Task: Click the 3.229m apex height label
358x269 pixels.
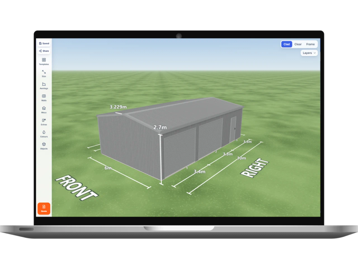Action: click(118, 107)
